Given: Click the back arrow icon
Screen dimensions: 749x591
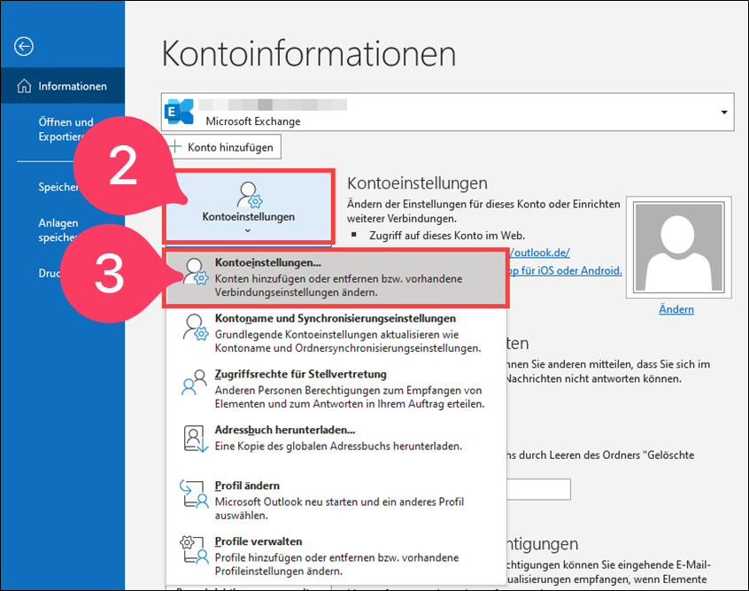Looking at the screenshot, I should [x=23, y=46].
